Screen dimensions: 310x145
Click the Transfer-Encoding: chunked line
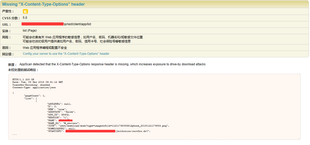tap(31, 85)
